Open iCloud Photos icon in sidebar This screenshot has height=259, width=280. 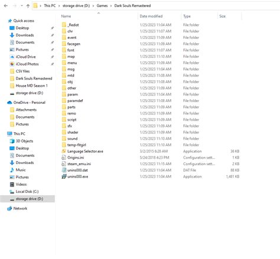point(12,64)
